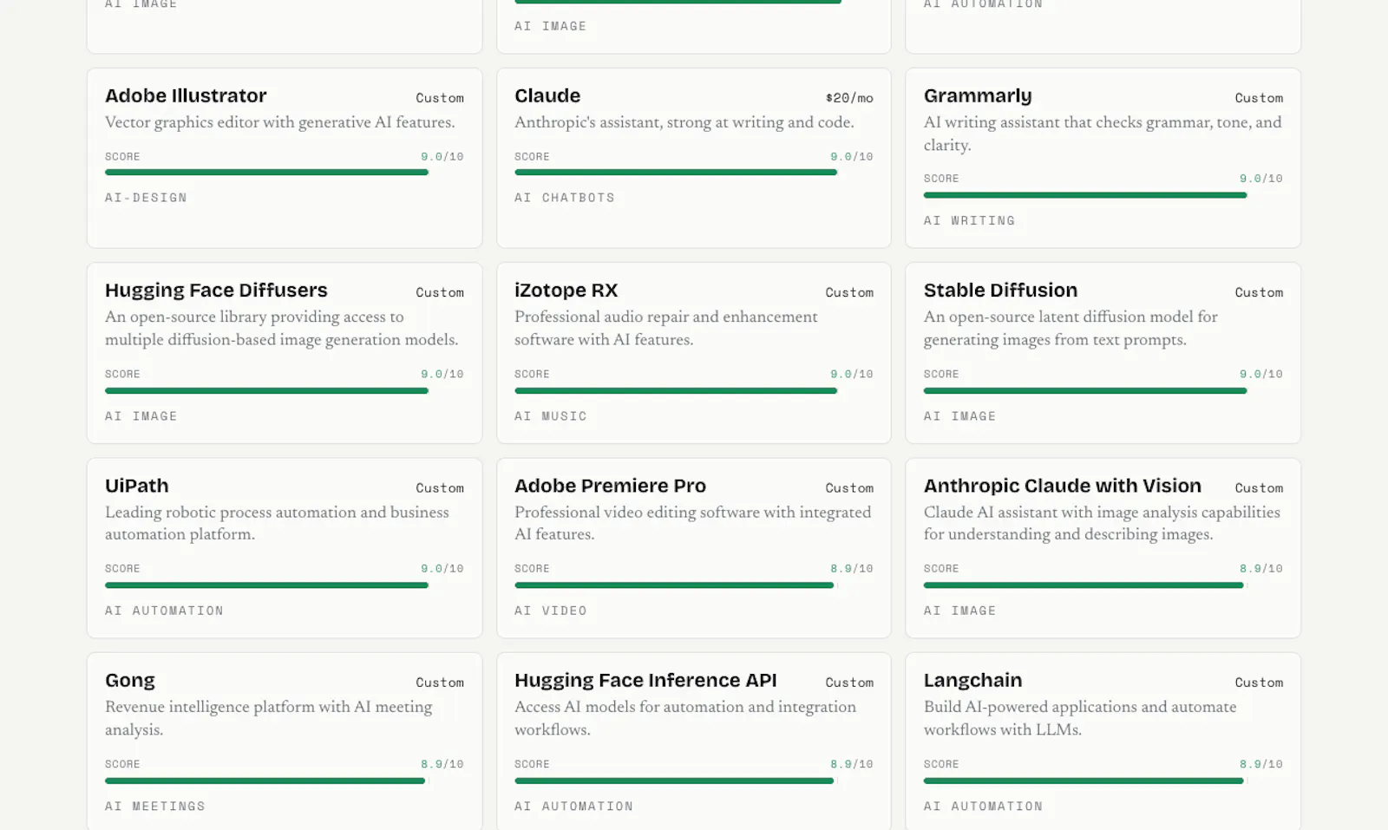Screen dimensions: 1388x830
Task: Click the Custom price on Langchain
Action: click(x=1259, y=683)
